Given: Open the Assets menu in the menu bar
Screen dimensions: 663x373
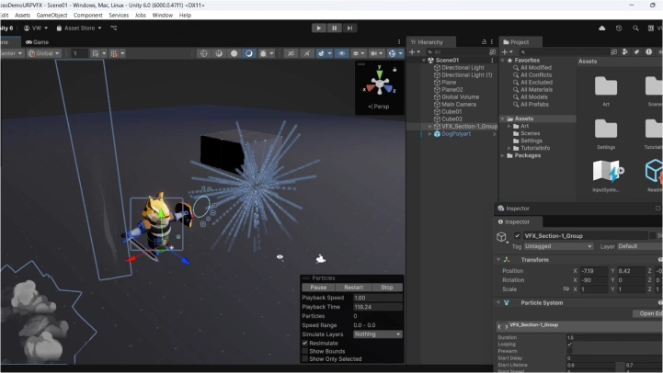Looking at the screenshot, I should [22, 16].
